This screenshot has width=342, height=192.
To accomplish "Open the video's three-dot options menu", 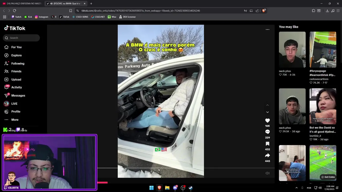I will click(267, 30).
